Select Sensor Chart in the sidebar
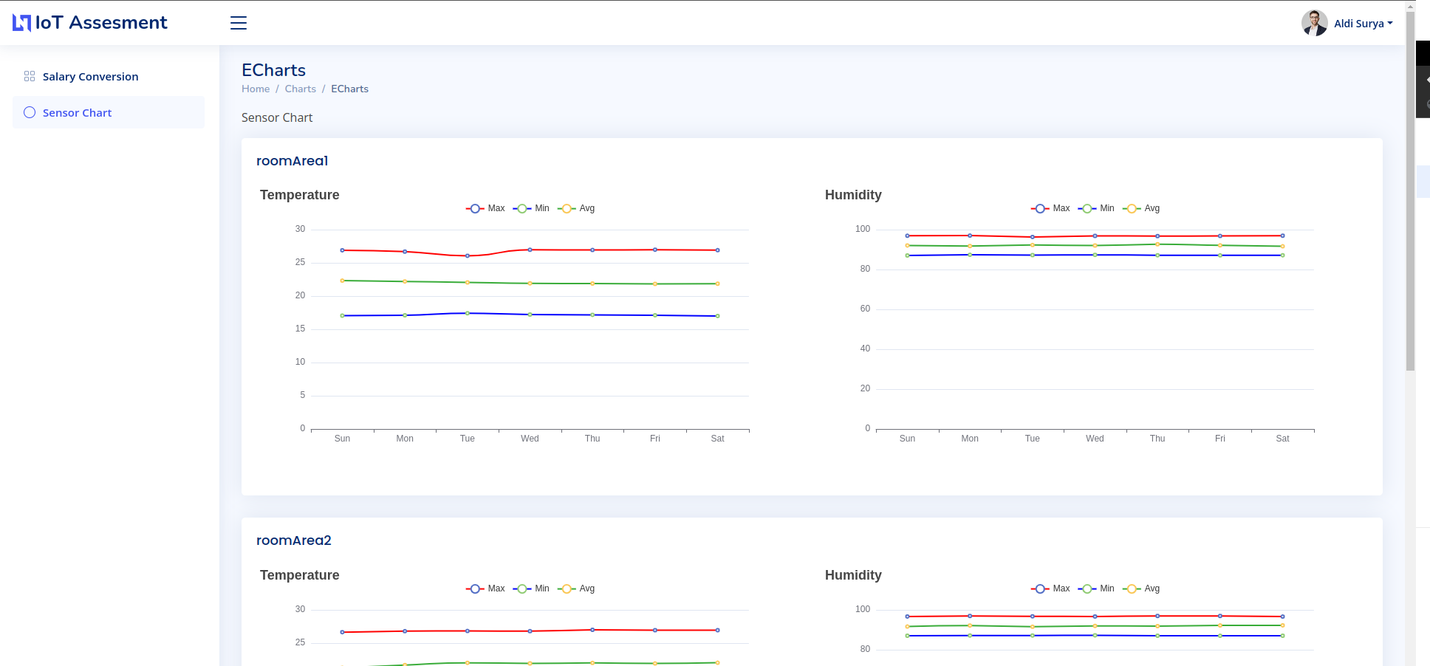The height and width of the screenshot is (666, 1430). click(78, 112)
